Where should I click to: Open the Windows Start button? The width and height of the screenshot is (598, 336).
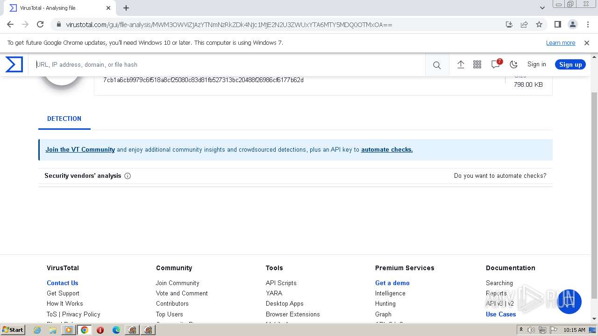(x=13, y=329)
